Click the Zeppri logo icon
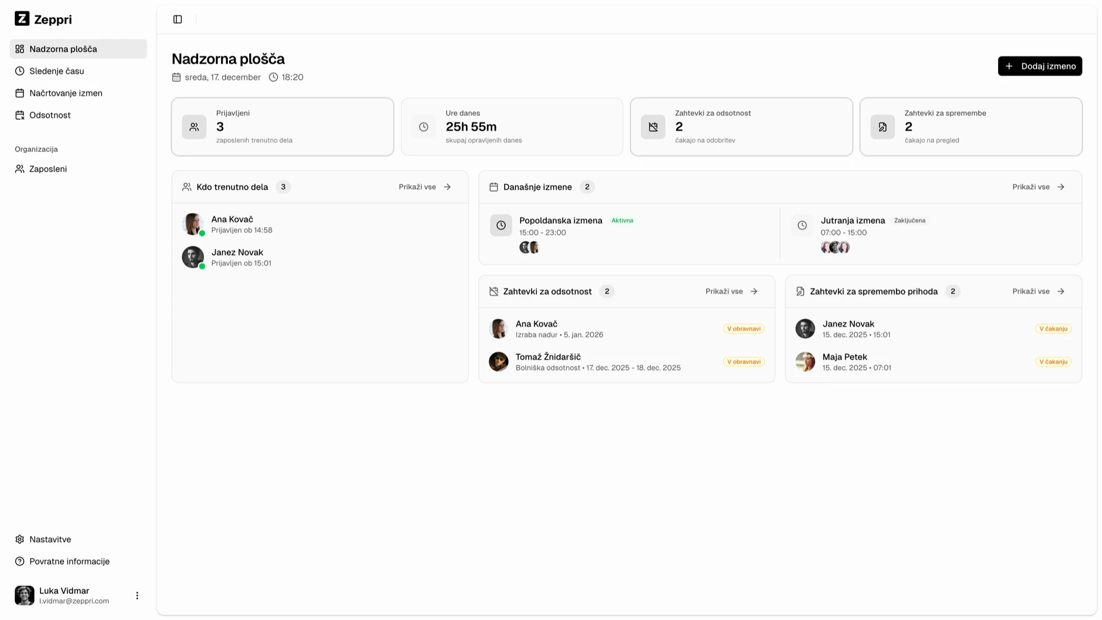The height and width of the screenshot is (620, 1102). [x=22, y=19]
